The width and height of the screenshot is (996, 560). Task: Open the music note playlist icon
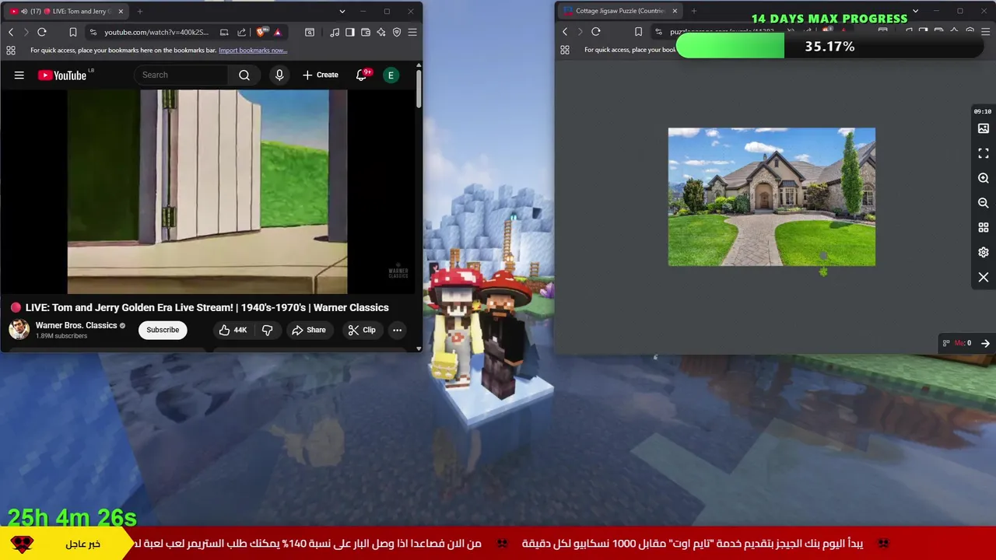coord(335,32)
